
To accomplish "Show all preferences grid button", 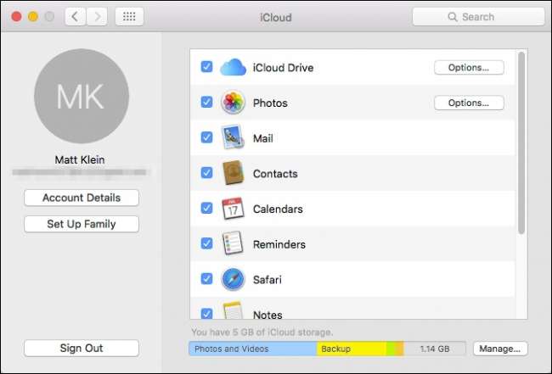I will pyautogui.click(x=129, y=16).
